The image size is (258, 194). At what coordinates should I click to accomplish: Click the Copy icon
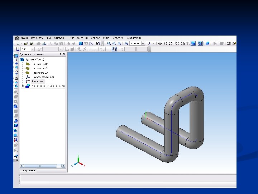(56, 43)
